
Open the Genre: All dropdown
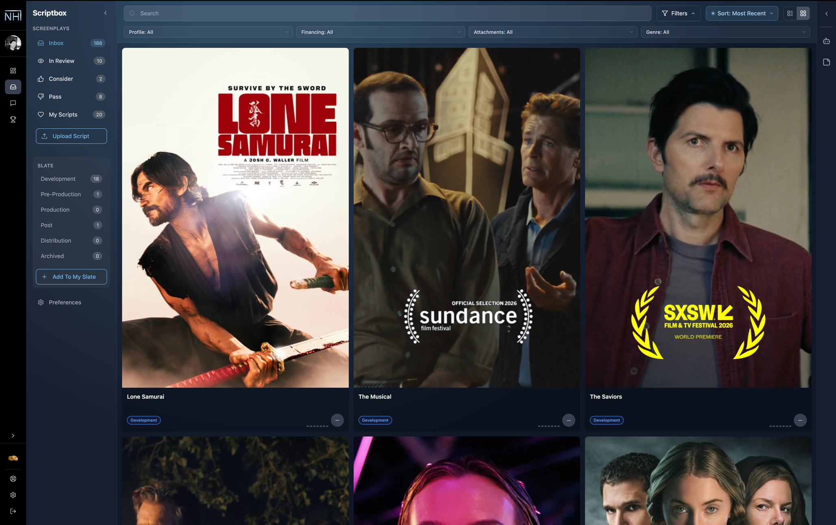(x=725, y=32)
